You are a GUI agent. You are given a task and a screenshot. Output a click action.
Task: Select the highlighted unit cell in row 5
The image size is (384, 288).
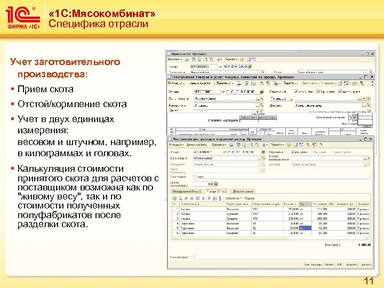click(x=305, y=228)
